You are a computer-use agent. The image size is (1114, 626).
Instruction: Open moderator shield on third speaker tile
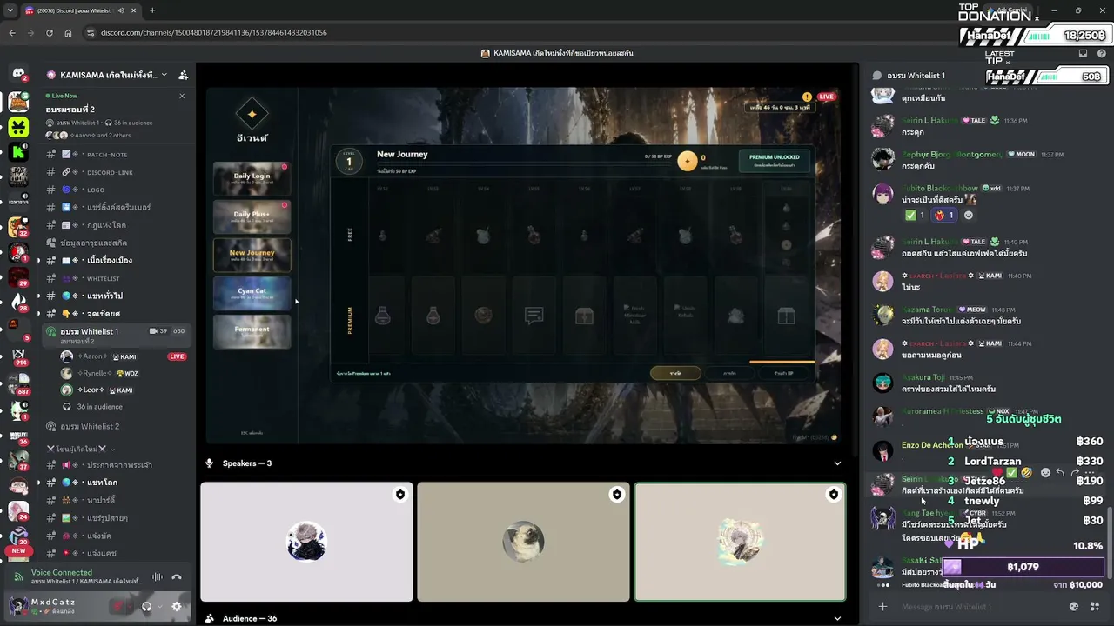click(x=834, y=495)
